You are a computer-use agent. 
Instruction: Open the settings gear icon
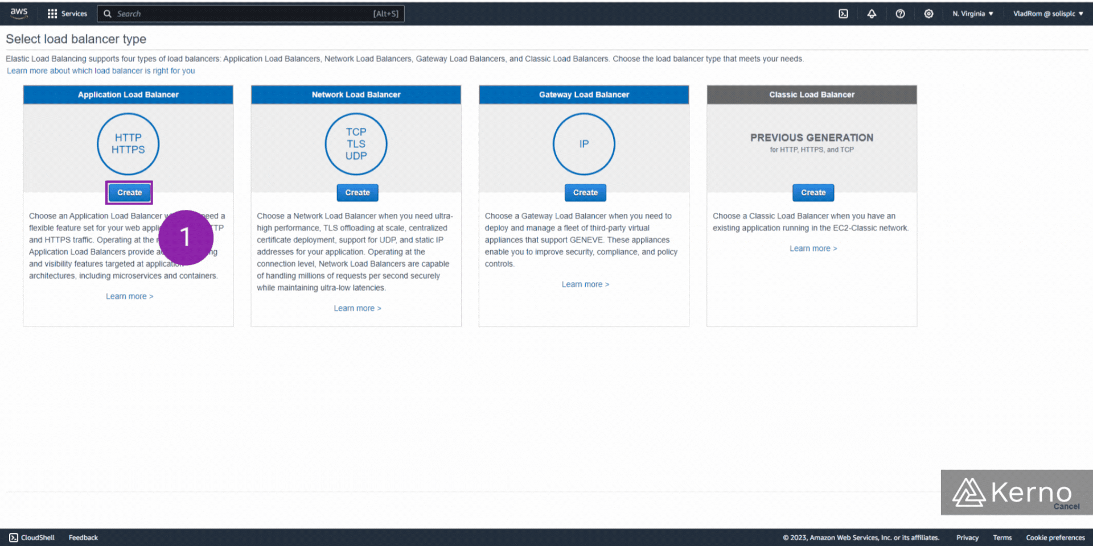pos(928,14)
